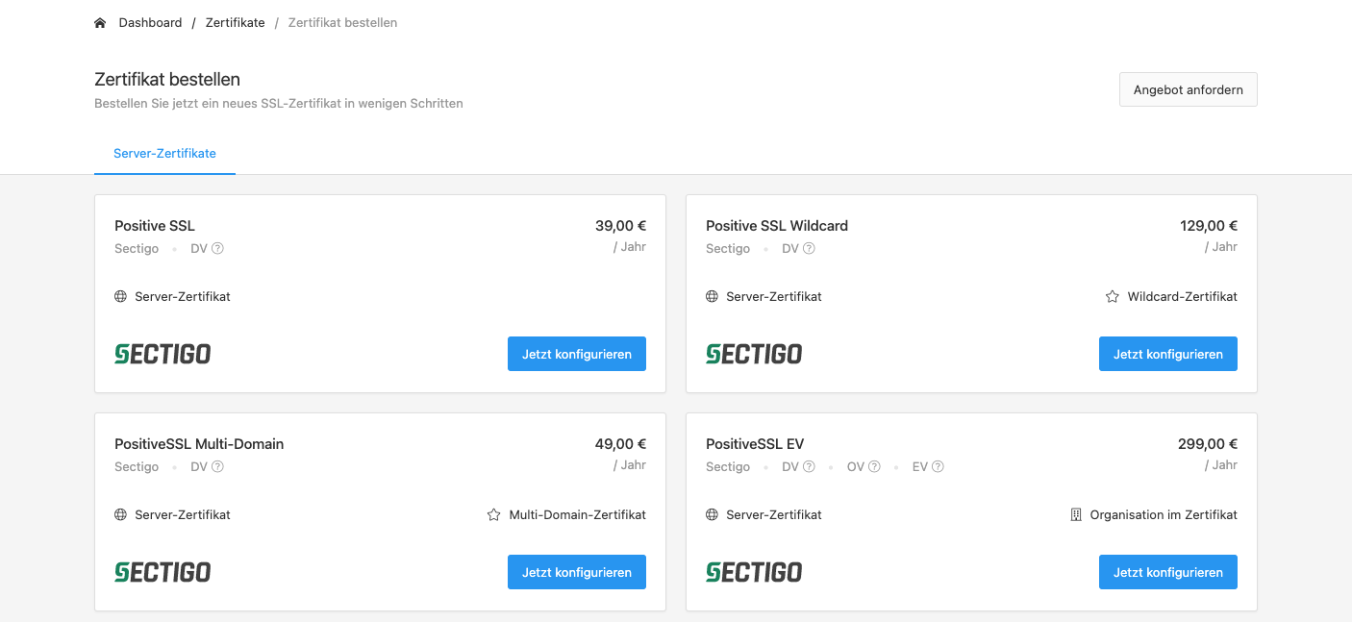
Task: Configure the PositiveSSL EV certificate
Action: tap(1167, 572)
